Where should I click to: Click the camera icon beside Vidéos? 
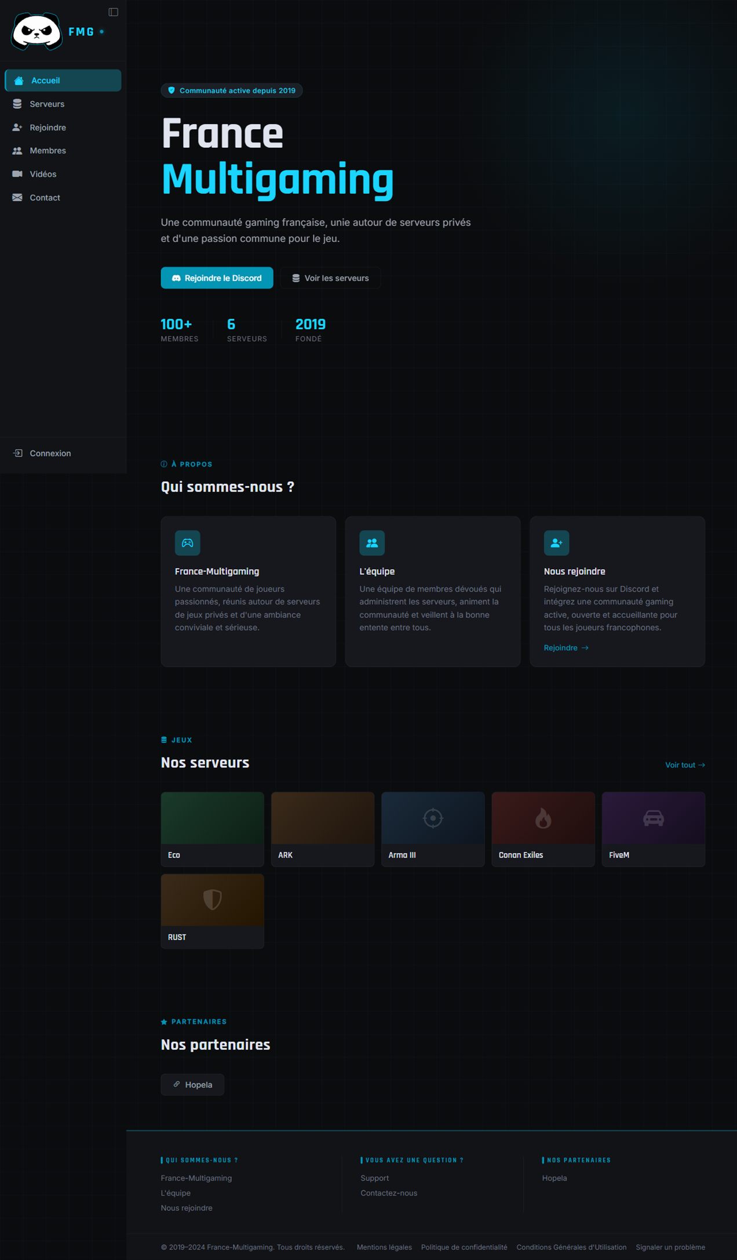17,174
